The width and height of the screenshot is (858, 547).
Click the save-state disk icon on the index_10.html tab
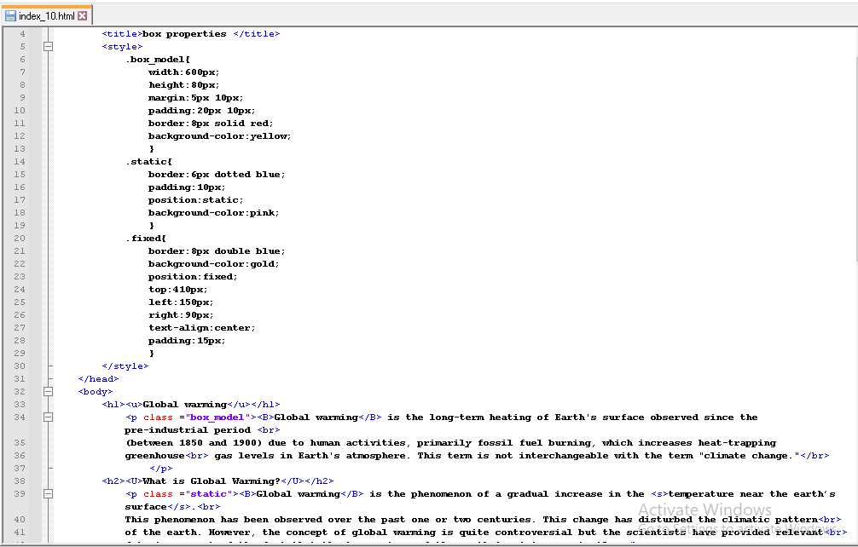(x=11, y=16)
